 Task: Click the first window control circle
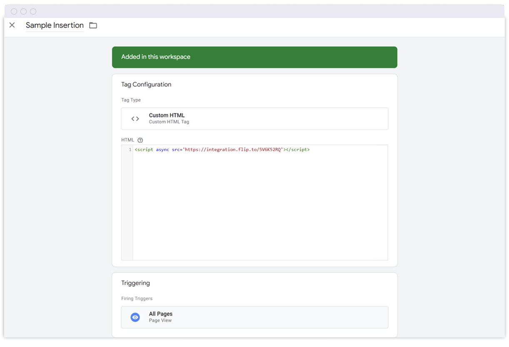point(14,12)
